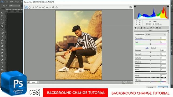Select the Radial Filter tool
Viewport: 173px width, 97px height.
pos(56,7)
